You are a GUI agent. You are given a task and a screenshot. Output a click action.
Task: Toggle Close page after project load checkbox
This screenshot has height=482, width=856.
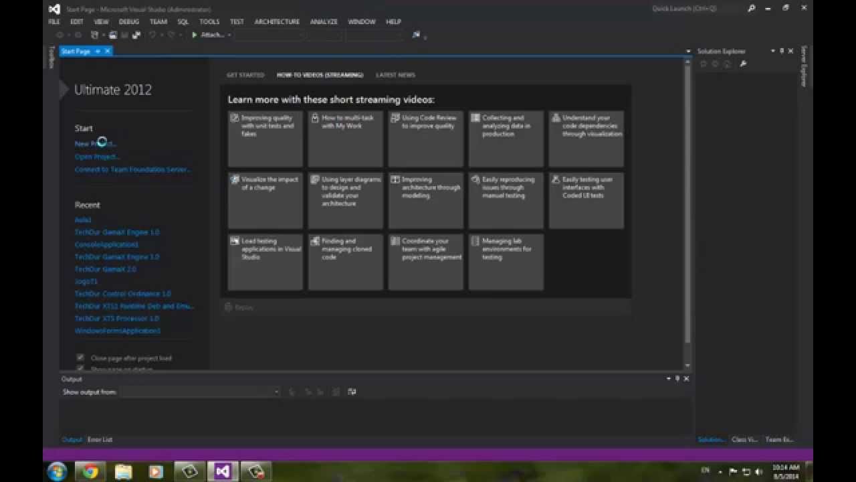coord(80,357)
